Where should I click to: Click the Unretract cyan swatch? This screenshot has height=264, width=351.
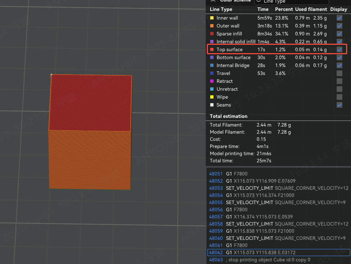coord(212,89)
